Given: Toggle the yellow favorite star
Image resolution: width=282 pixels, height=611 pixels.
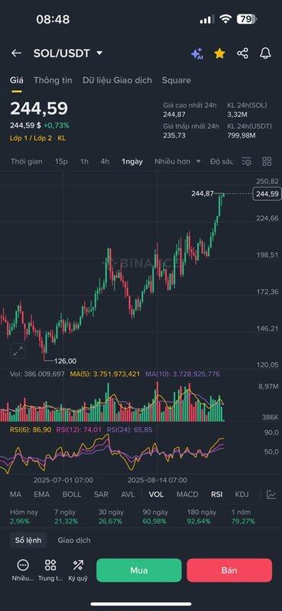Looking at the screenshot, I should click(x=219, y=53).
